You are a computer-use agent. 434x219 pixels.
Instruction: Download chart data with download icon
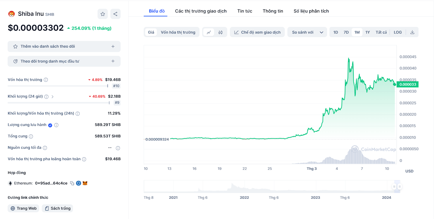[412, 32]
